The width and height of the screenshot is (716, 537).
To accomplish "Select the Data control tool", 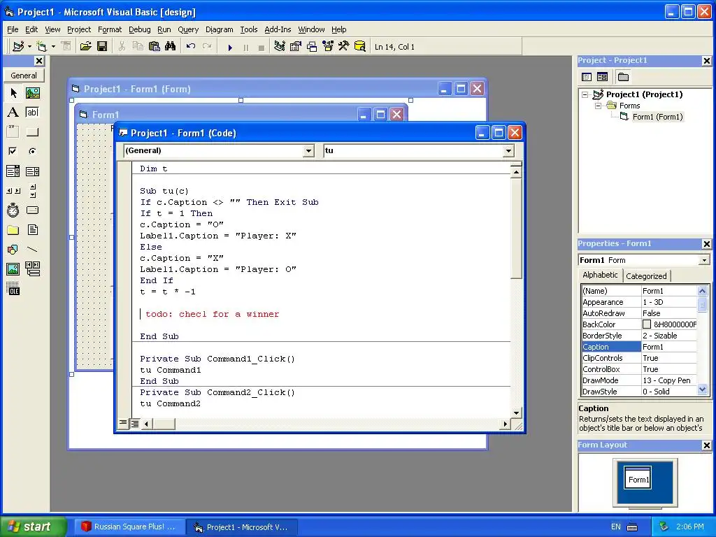I will [x=32, y=269].
